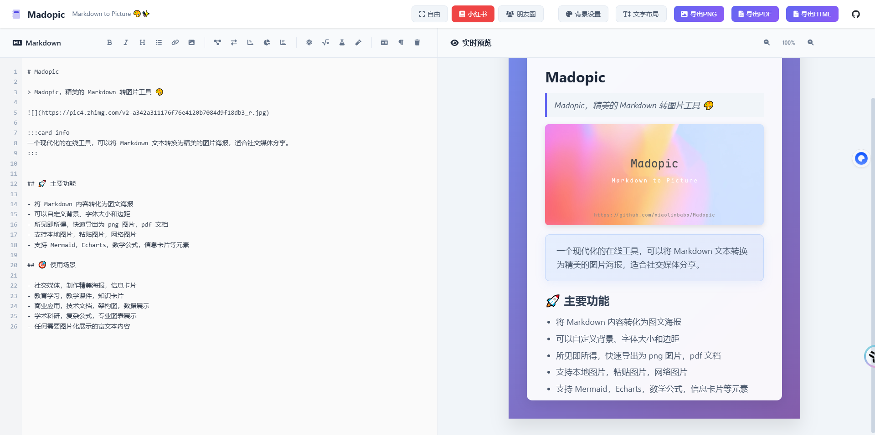The image size is (875, 435).
Task: Insert an image using the picture icon
Action: 191,42
